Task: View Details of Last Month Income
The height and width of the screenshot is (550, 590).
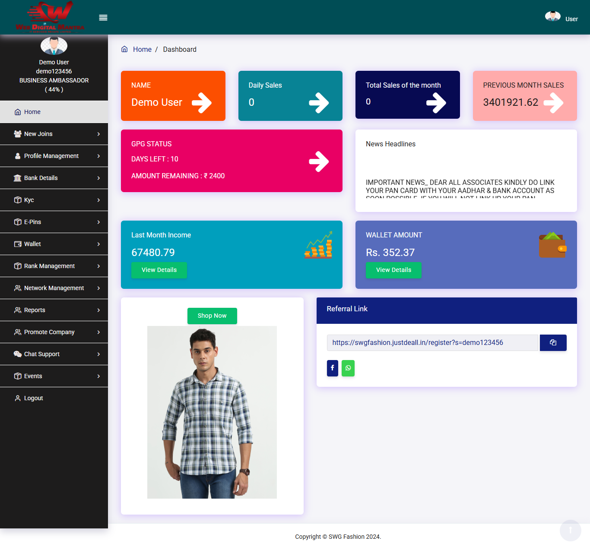Action: click(159, 270)
